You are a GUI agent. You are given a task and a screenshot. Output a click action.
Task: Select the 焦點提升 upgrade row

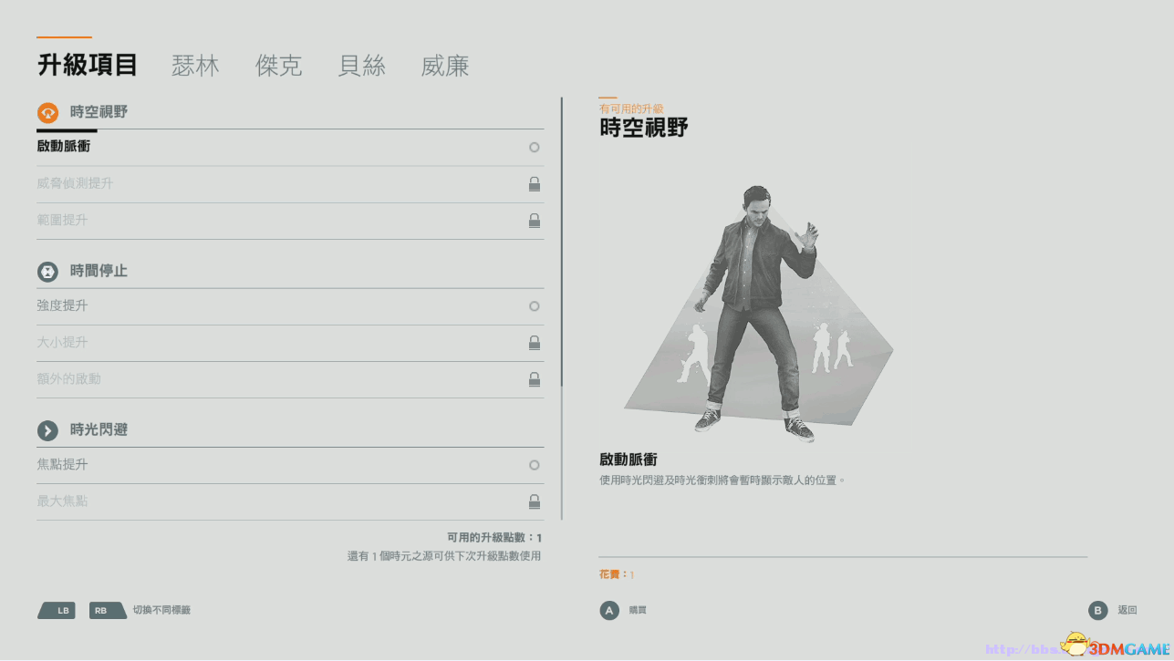coord(290,465)
